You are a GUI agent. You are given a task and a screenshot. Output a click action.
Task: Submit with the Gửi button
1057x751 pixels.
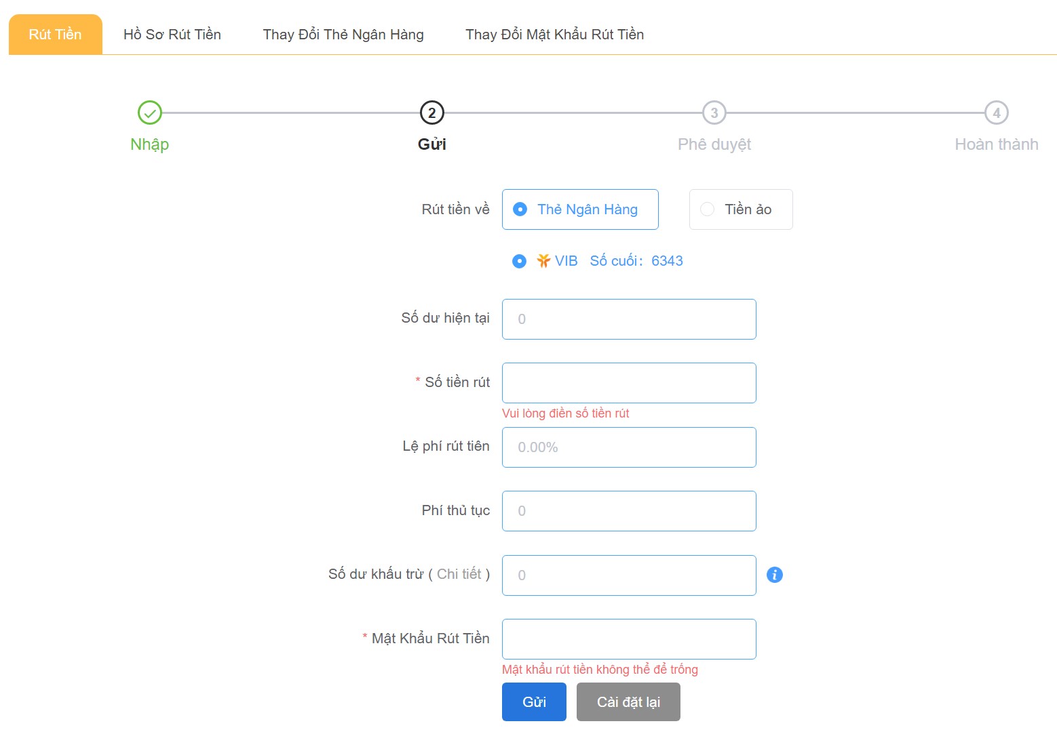tap(534, 702)
